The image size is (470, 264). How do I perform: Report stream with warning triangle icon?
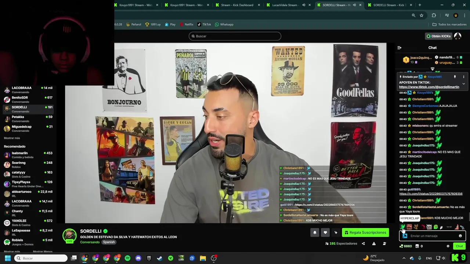[x=374, y=243]
